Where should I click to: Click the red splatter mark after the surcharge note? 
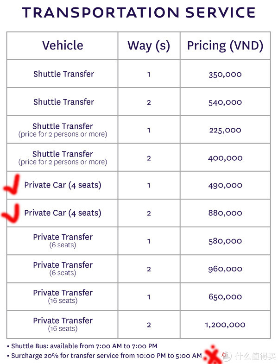point(212,355)
